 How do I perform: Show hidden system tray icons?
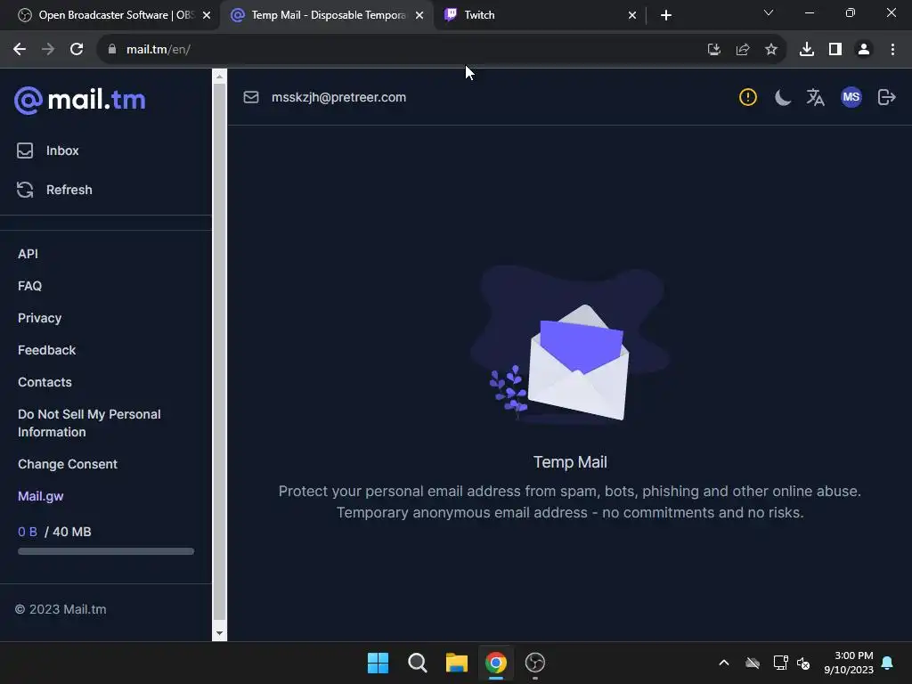724,663
